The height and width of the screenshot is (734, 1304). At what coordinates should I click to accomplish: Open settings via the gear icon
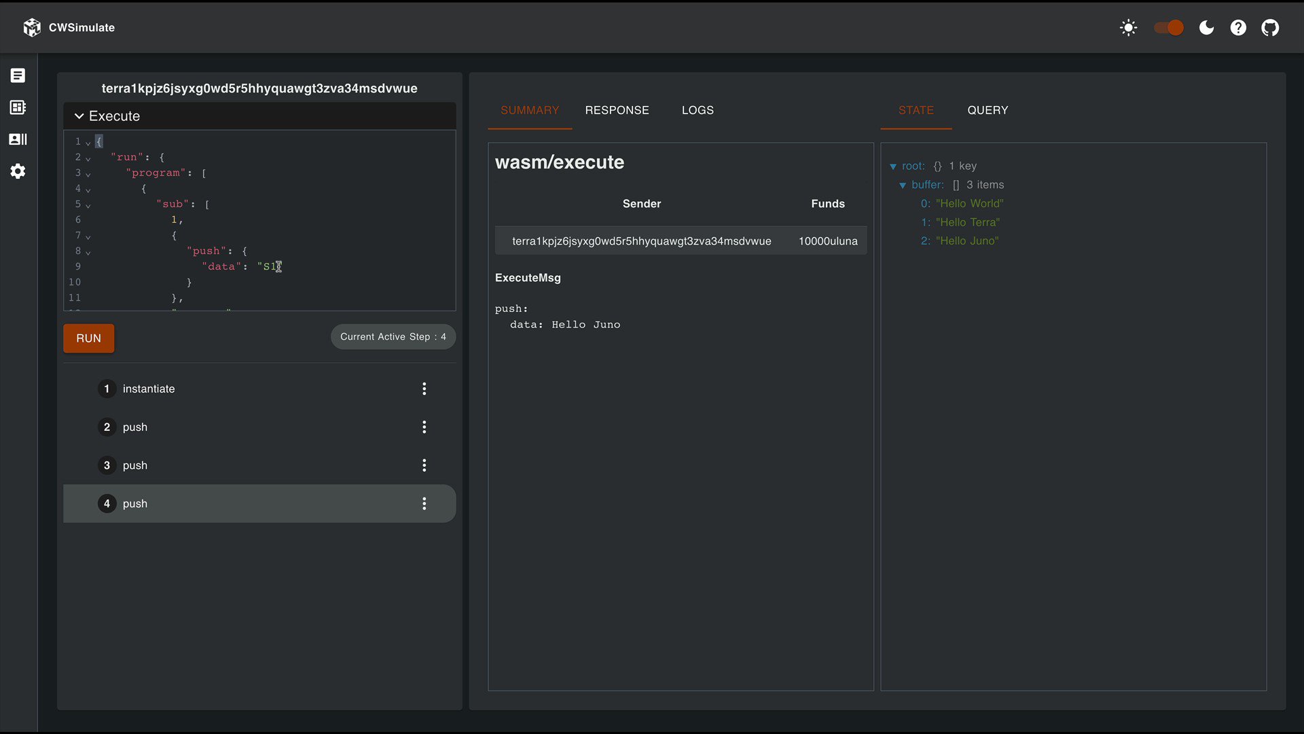point(18,171)
